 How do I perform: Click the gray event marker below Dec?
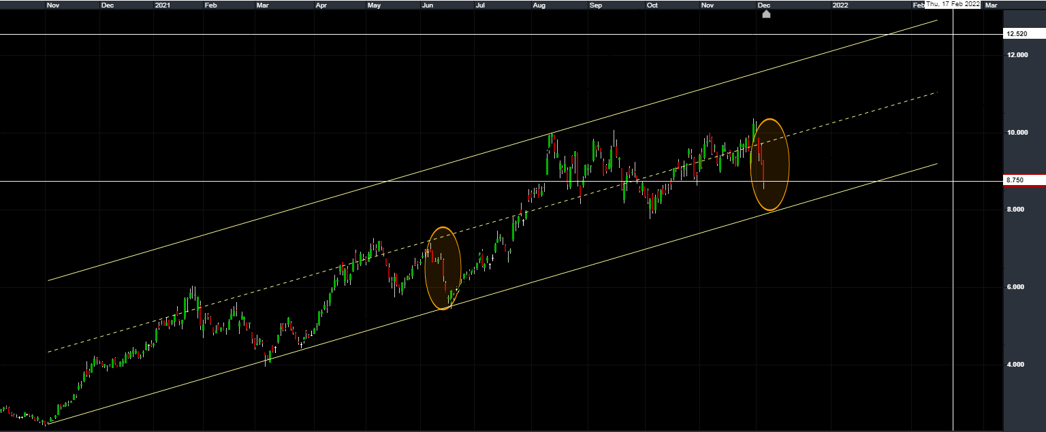(x=766, y=14)
